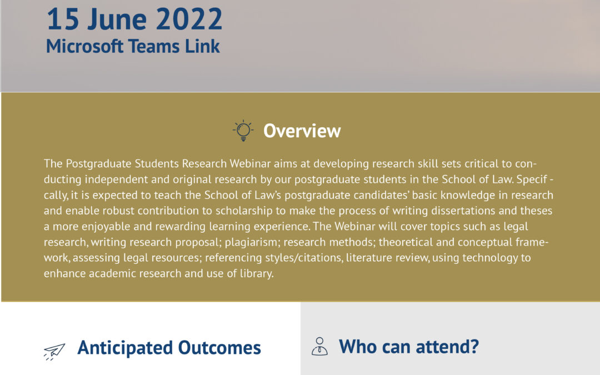The height and width of the screenshot is (375, 600).
Task: Click the word plagiarism in overview
Action: pos(251,242)
